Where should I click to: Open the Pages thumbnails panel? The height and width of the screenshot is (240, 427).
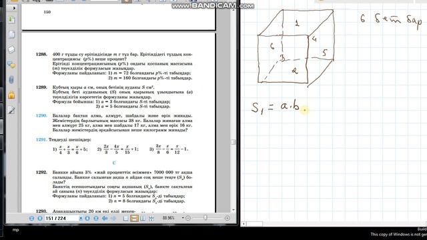pos(11,35)
